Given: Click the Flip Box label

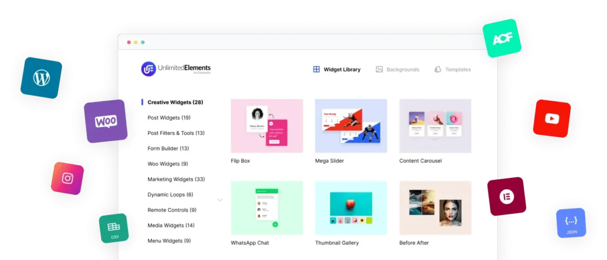Looking at the screenshot, I should (240, 161).
